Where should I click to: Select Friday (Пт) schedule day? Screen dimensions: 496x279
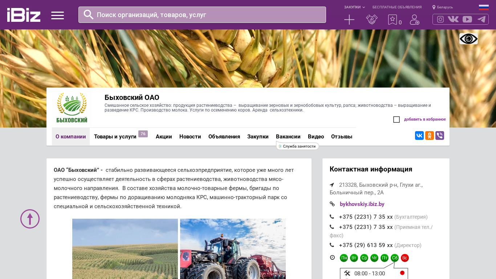[385, 258]
